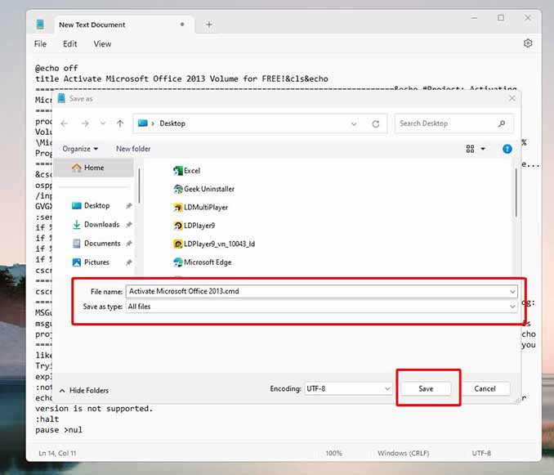Select LDPlayer9 shortcut icon
554x475 pixels.
coord(177,226)
